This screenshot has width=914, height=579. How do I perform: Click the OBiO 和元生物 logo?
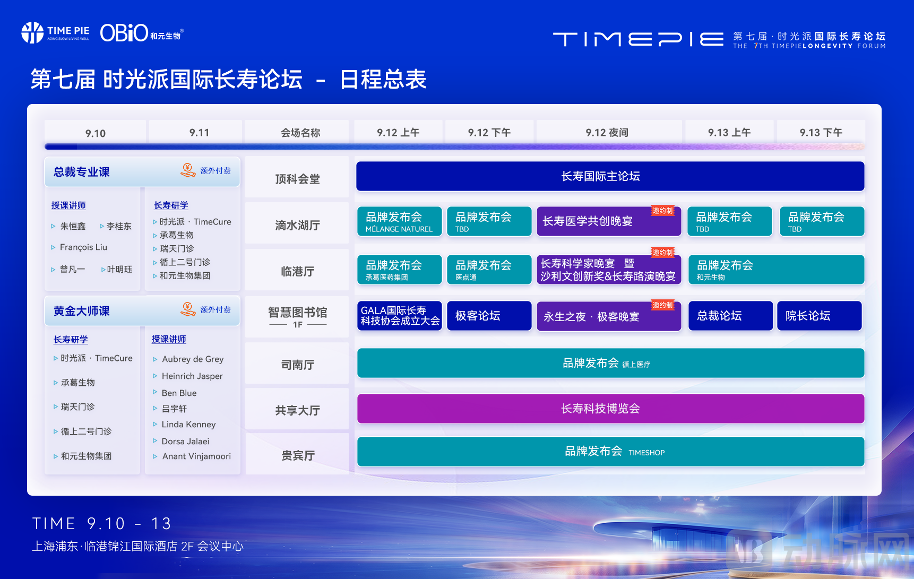tap(142, 33)
